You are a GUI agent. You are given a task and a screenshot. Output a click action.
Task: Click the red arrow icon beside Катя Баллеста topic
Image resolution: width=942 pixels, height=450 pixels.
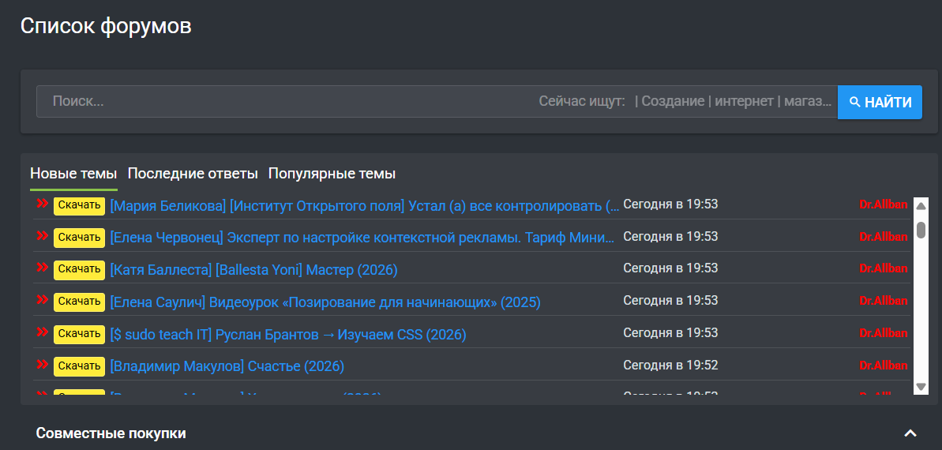[43, 268]
